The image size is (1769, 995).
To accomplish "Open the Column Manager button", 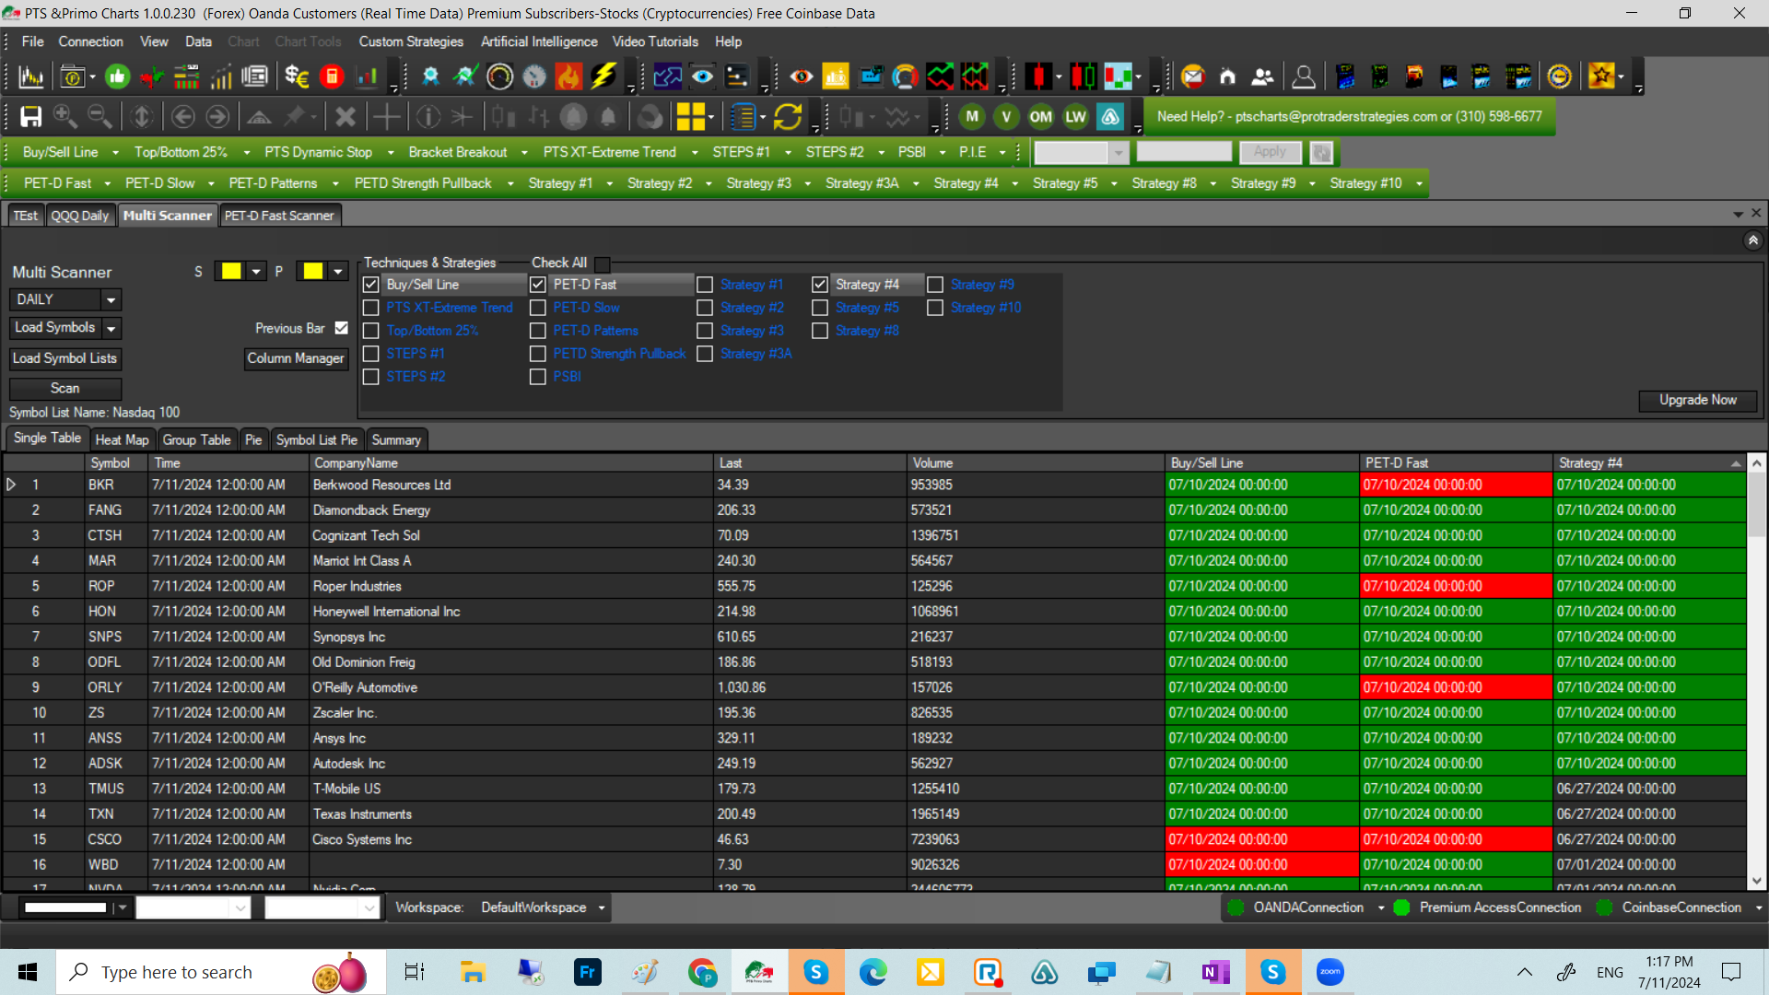I will [296, 358].
